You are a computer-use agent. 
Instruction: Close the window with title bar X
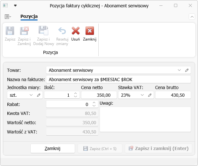pos(190,5)
